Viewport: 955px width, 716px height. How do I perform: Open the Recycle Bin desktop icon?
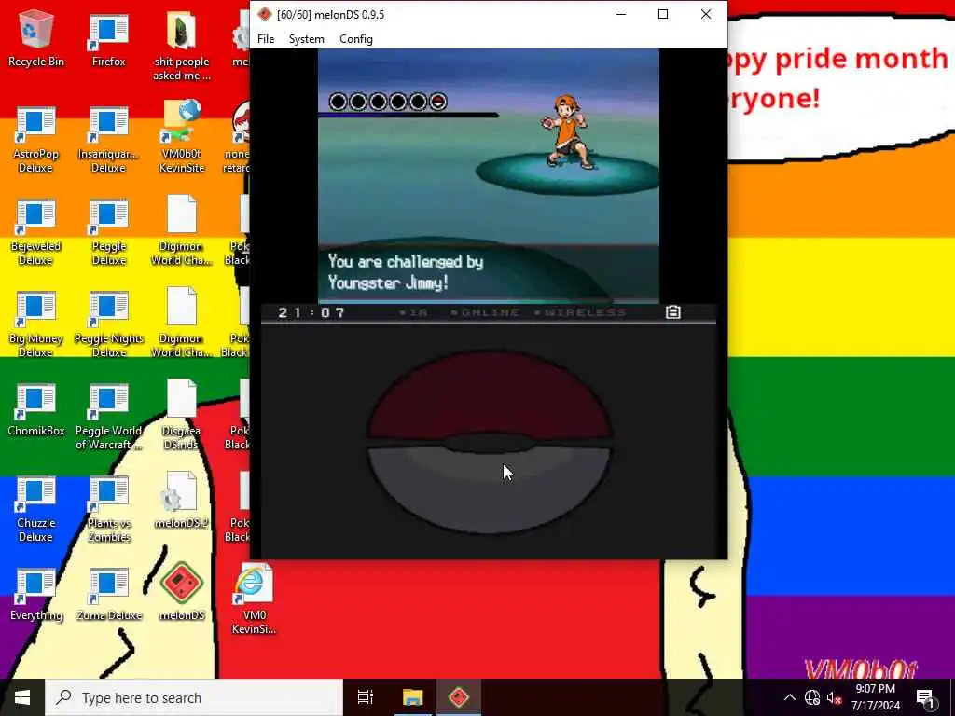[x=36, y=37]
